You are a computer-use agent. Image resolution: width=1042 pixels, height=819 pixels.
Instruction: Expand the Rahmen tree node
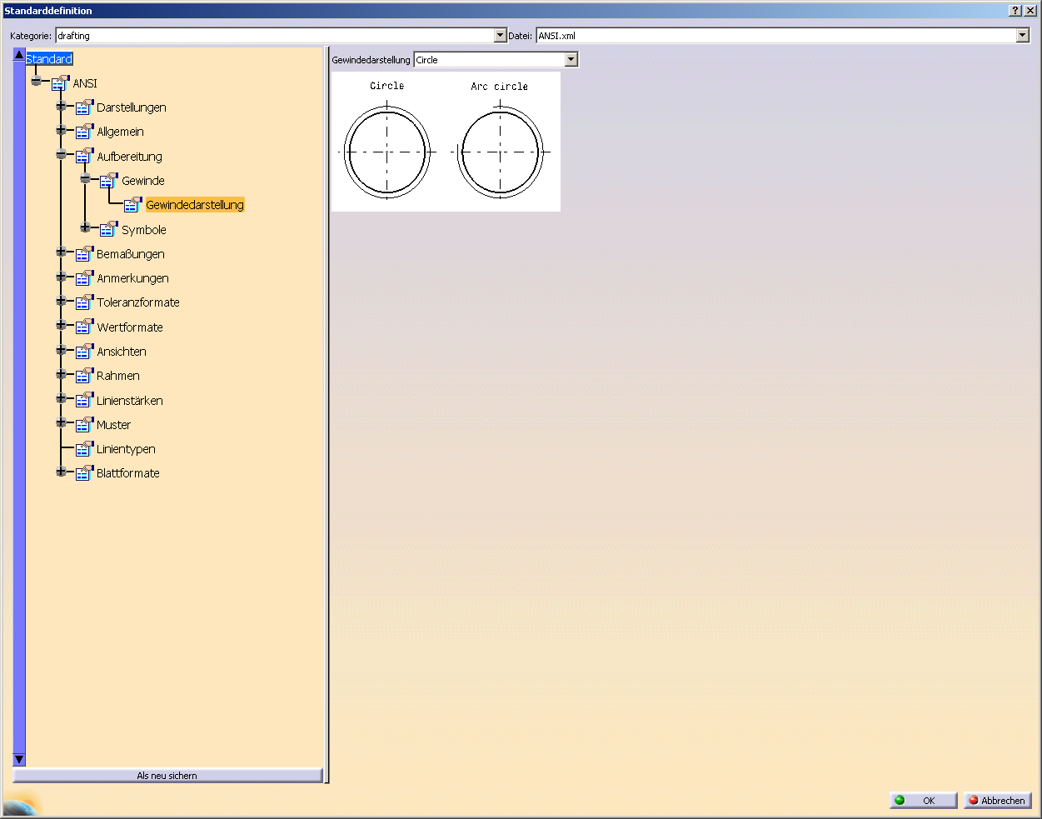[61, 374]
